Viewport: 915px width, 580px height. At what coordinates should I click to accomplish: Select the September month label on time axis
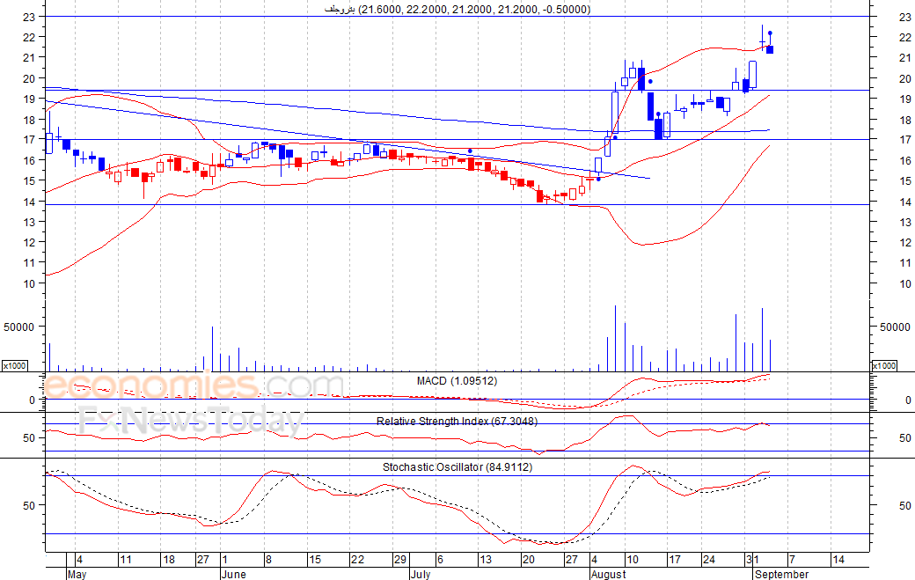(x=781, y=574)
